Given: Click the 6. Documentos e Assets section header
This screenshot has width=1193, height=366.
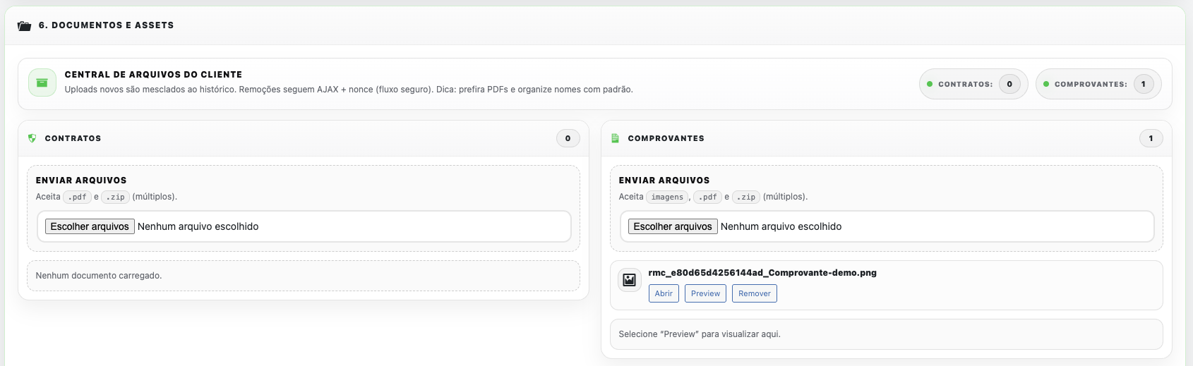Looking at the screenshot, I should point(106,25).
